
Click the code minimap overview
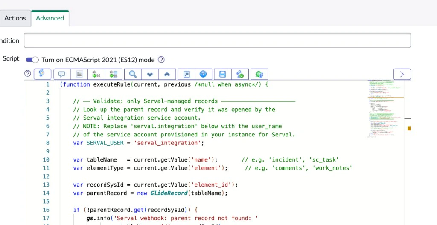click(385, 109)
